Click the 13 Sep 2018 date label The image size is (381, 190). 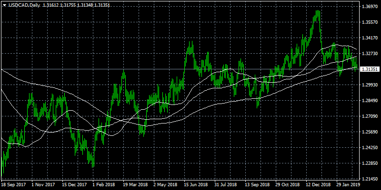256,184
